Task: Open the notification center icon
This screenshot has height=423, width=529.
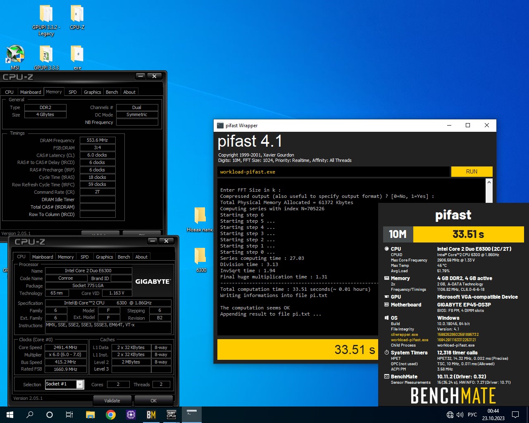Action: click(515, 415)
